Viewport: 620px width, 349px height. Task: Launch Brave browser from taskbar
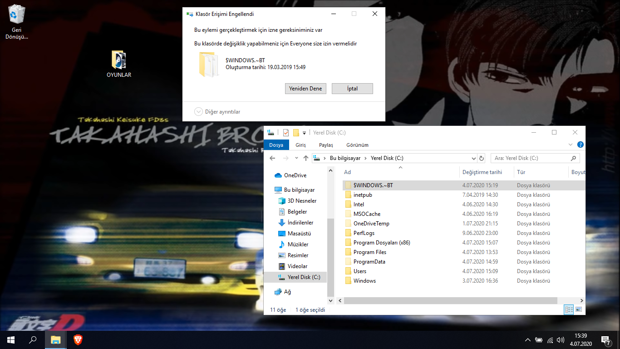click(78, 339)
